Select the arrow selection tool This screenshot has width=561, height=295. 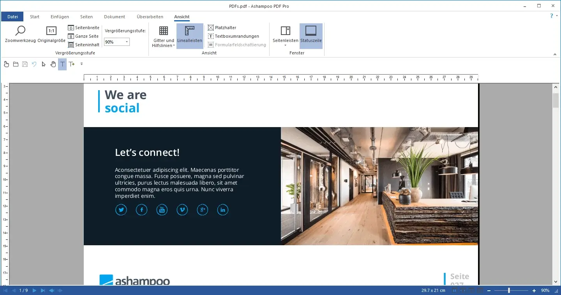[44, 64]
